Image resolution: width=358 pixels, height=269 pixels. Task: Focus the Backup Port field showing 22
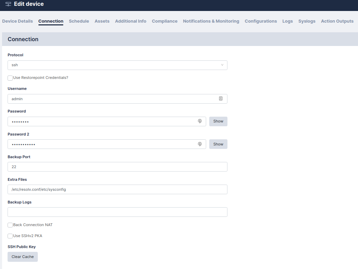click(118, 167)
